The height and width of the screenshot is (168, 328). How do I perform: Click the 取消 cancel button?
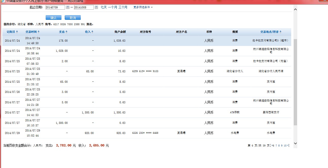[x=73, y=18]
